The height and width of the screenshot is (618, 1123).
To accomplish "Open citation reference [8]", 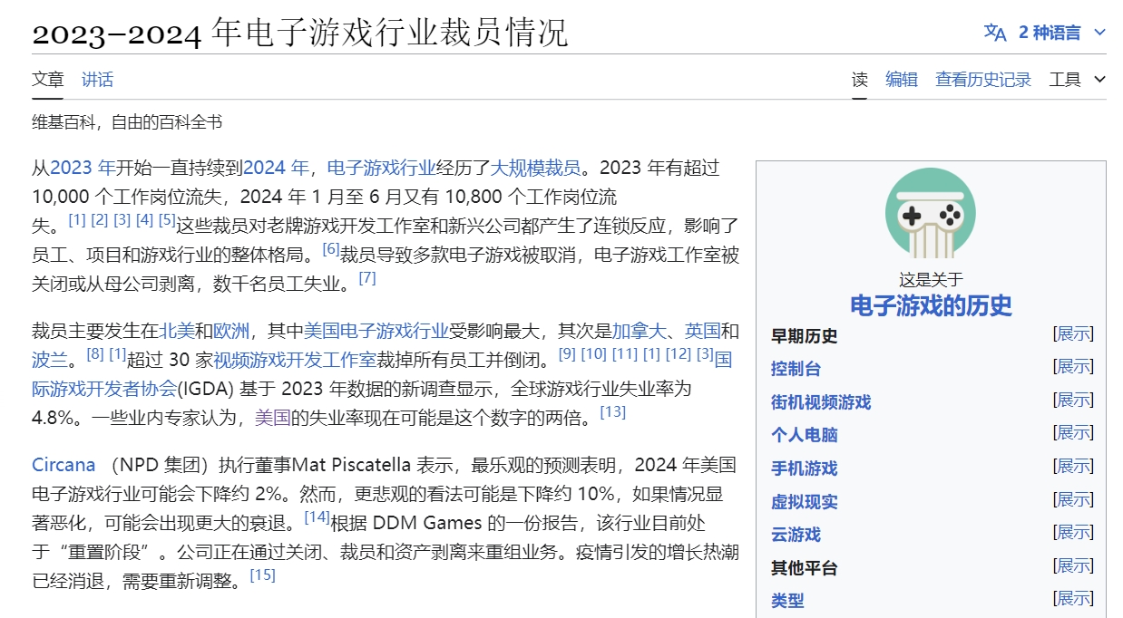I will (95, 354).
